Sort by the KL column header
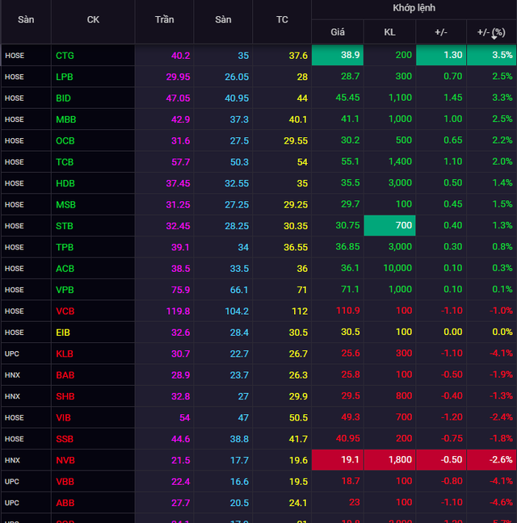The width and height of the screenshot is (517, 523). click(x=389, y=32)
